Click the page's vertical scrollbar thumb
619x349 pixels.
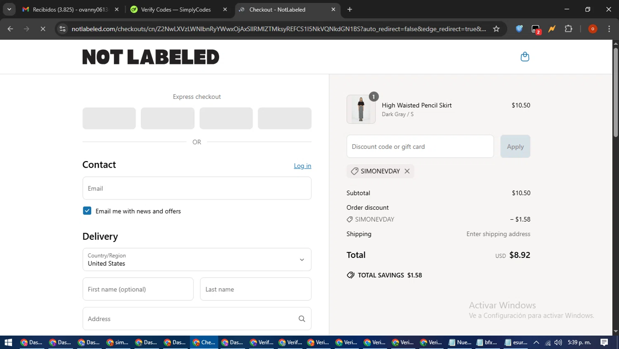coord(615,92)
